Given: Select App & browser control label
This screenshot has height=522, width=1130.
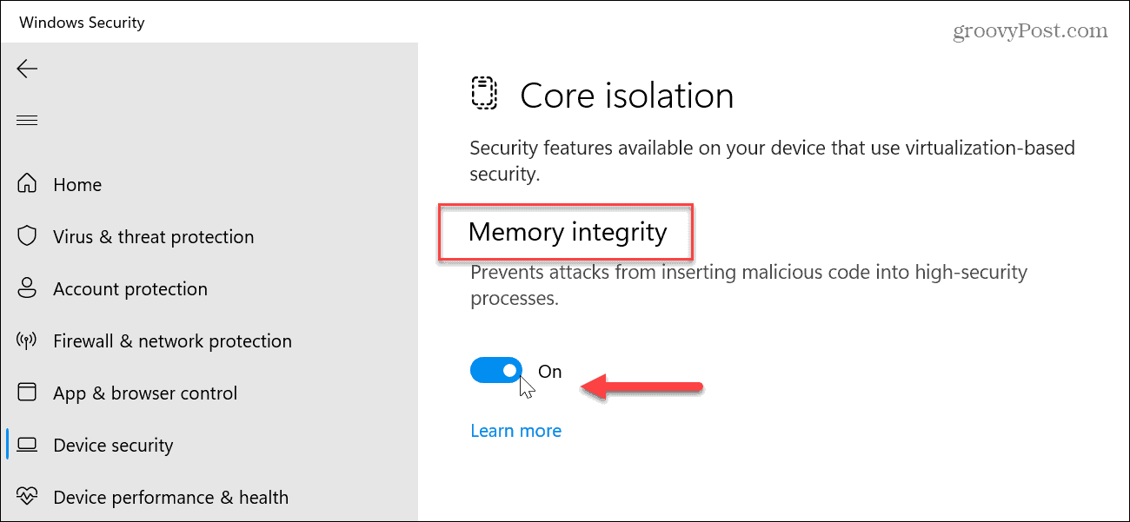Looking at the screenshot, I should [x=145, y=393].
